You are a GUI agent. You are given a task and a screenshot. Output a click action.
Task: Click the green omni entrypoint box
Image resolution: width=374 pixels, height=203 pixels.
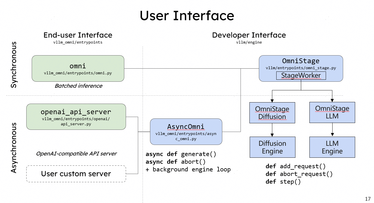click(x=78, y=68)
